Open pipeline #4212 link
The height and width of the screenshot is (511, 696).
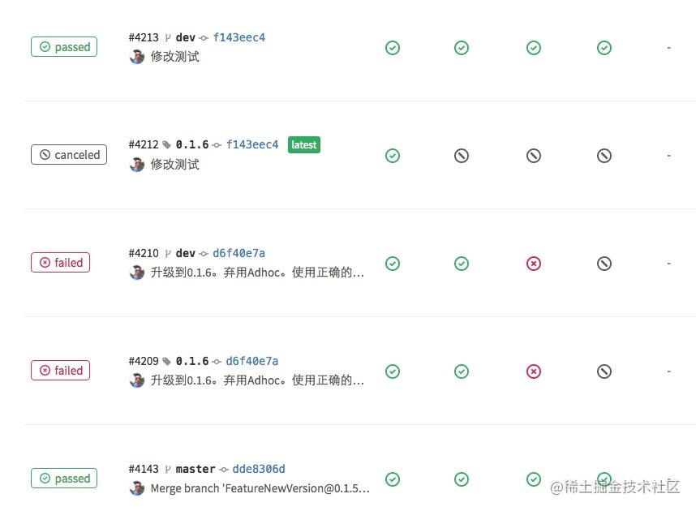click(x=144, y=145)
